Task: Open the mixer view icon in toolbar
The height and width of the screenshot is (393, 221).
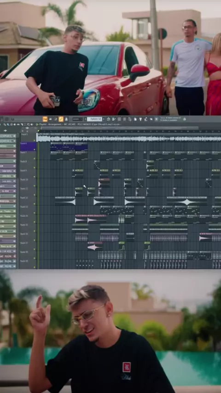Action: click(125, 119)
